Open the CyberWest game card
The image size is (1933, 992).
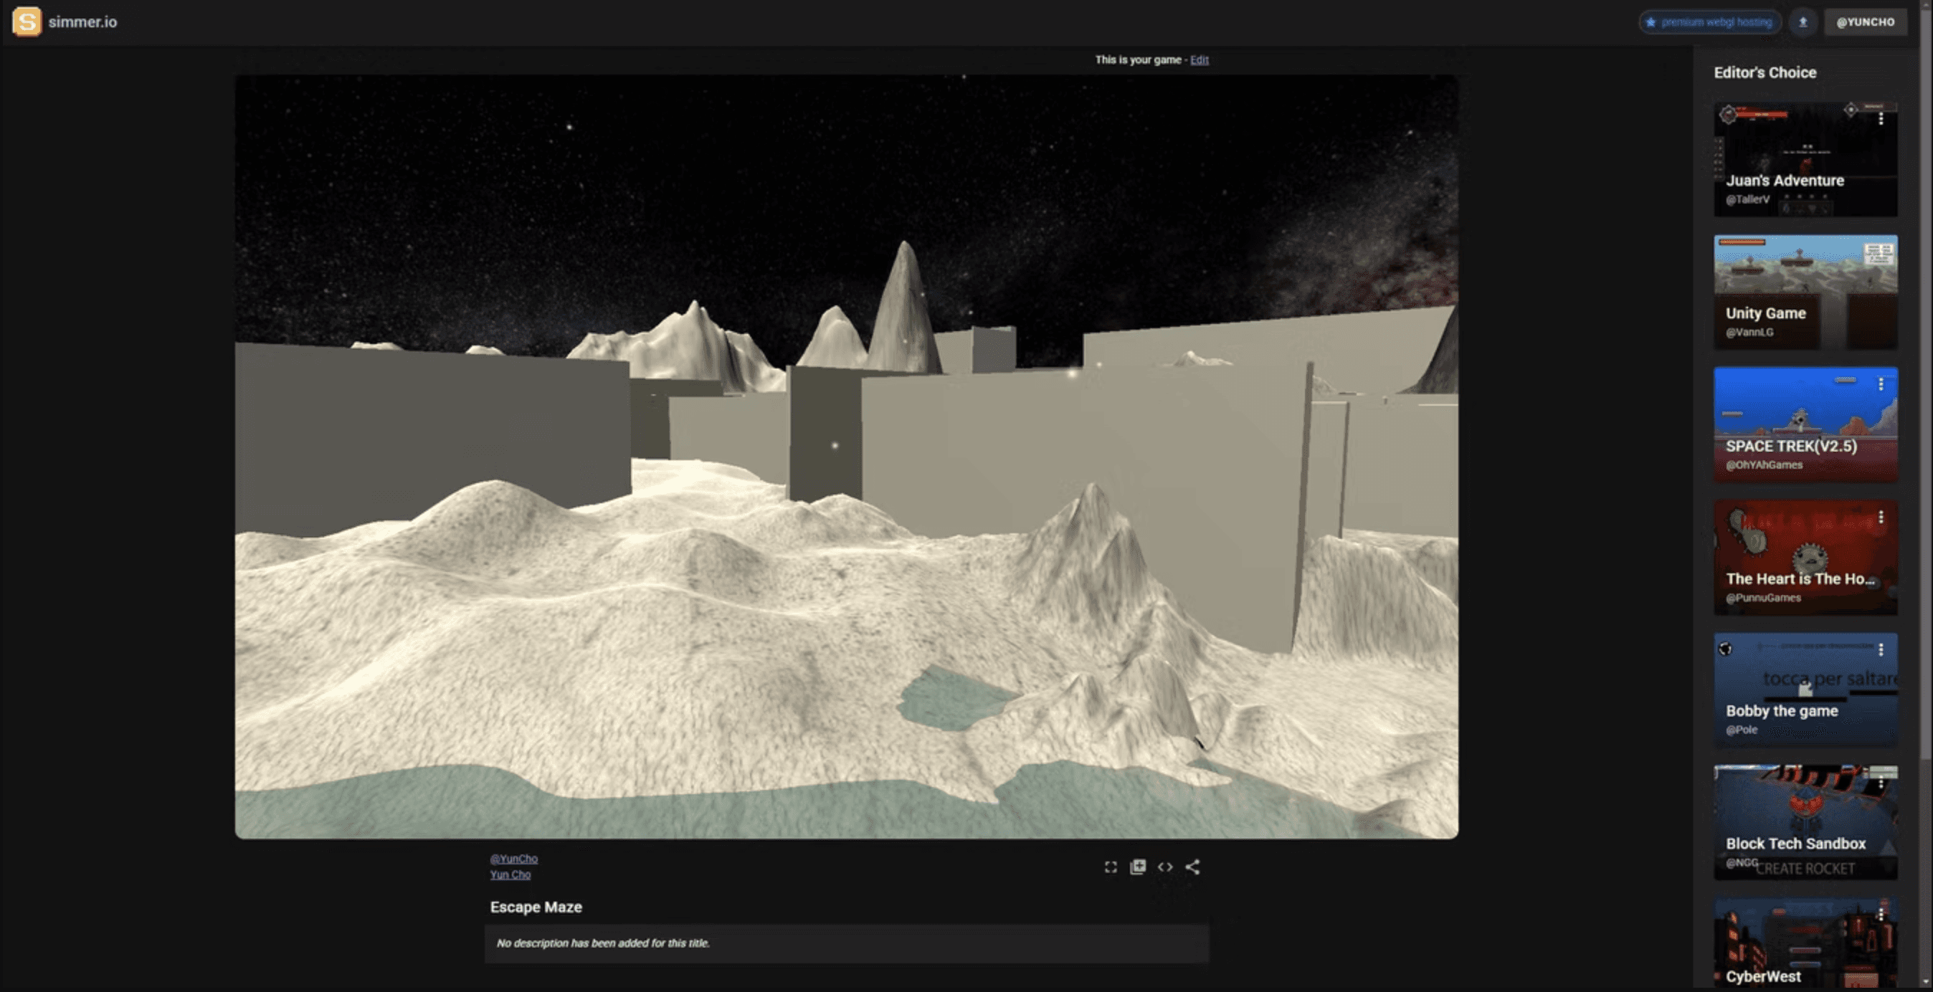pyautogui.click(x=1805, y=945)
